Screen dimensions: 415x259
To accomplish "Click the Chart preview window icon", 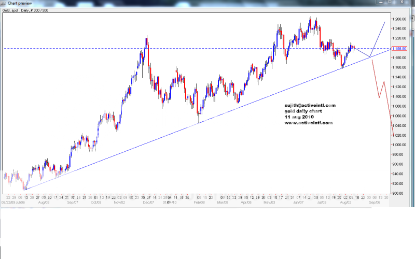I will [4, 3].
